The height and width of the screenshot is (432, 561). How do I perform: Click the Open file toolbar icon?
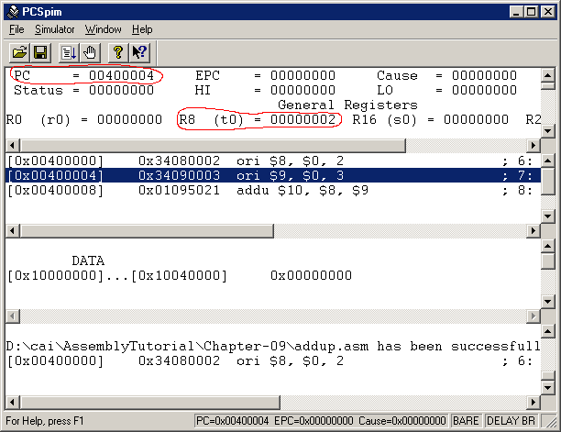[x=18, y=52]
